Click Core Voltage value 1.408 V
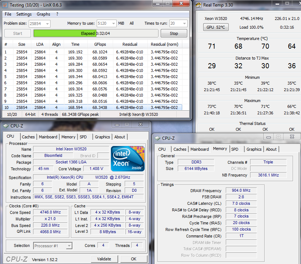Screen dimensions: 301x264 coord(96,168)
